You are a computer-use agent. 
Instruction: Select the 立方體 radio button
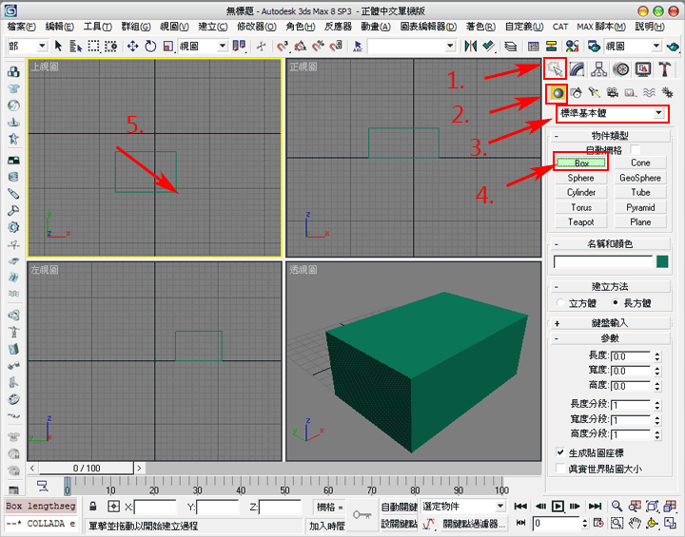click(560, 302)
